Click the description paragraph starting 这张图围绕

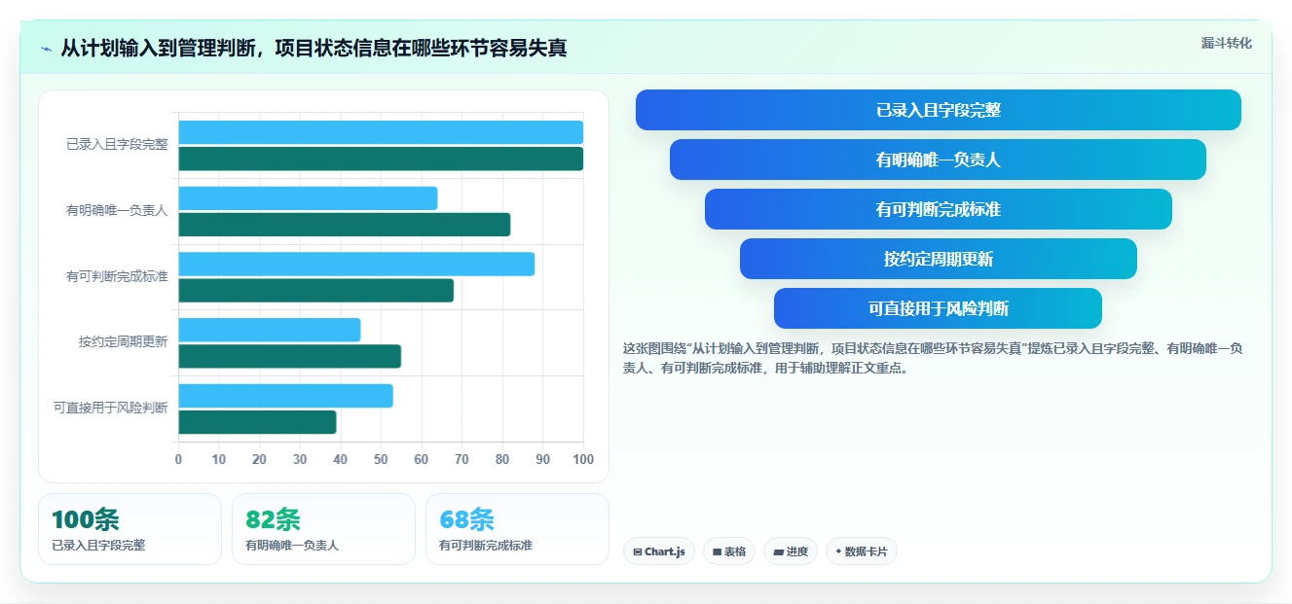coord(933,358)
